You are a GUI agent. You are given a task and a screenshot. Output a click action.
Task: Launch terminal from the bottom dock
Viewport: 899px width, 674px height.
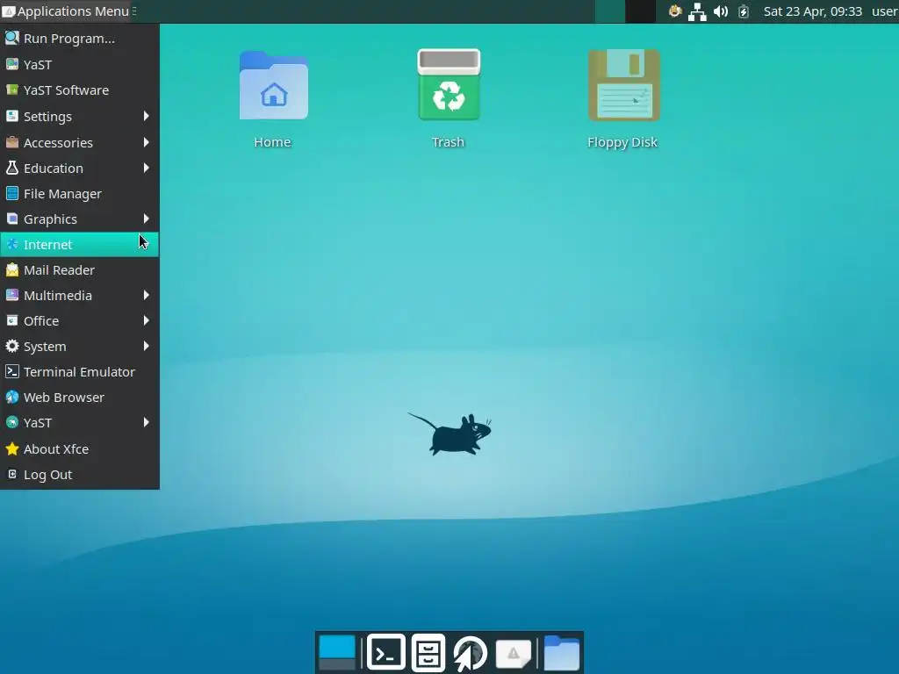pos(386,652)
